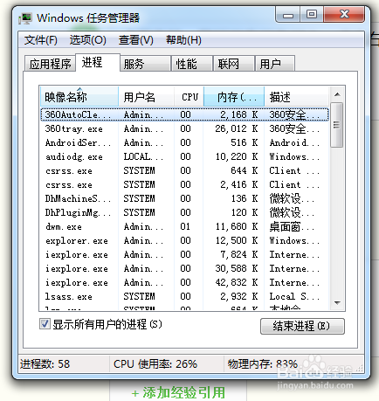This screenshot has width=379, height=401.
Task: Select csrss.exe using 644 K memory
Action: click(184, 170)
